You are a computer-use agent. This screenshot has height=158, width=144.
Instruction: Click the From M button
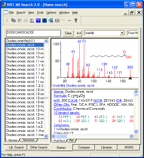(x=133, y=33)
